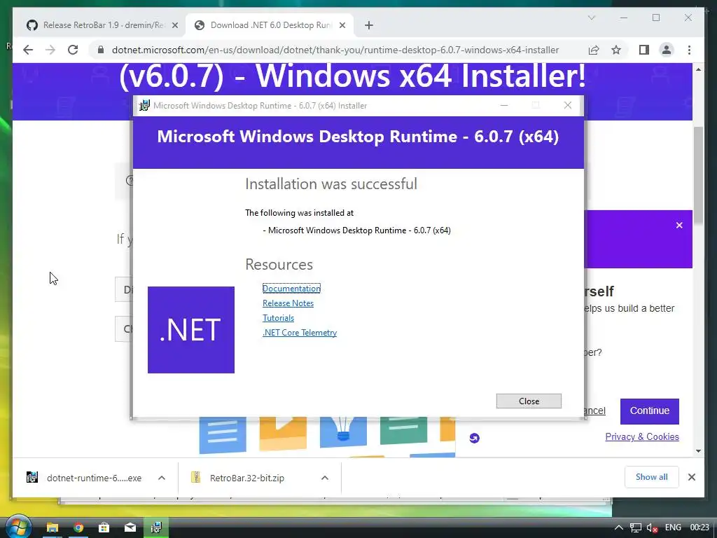Image resolution: width=717 pixels, height=538 pixels.
Task: Select the installer taskbar icon
Action: click(156, 527)
